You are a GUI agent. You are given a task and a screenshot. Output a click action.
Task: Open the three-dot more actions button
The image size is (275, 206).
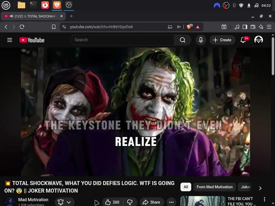[x=171, y=202]
